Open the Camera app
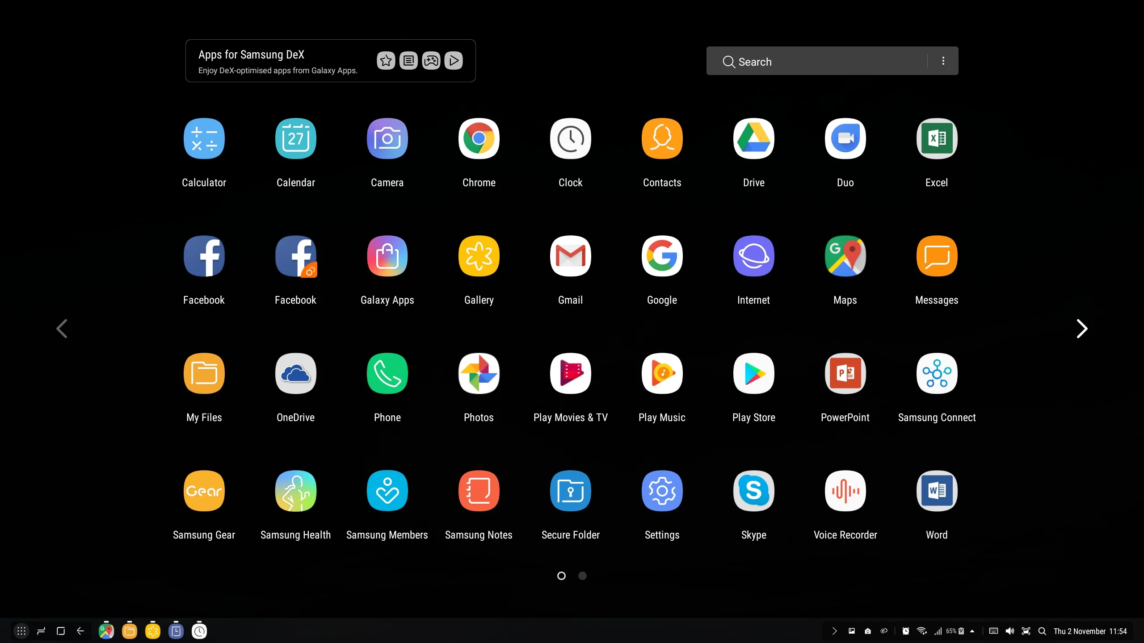The width and height of the screenshot is (1144, 643). pos(387,138)
